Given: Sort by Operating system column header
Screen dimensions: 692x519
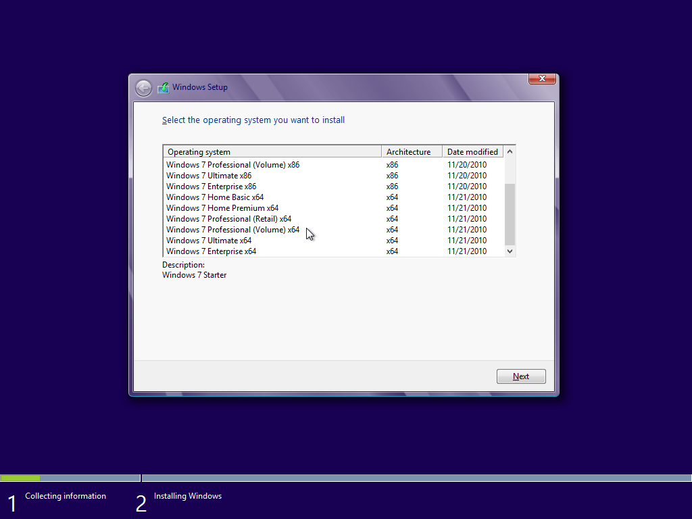Looking at the screenshot, I should click(x=272, y=152).
